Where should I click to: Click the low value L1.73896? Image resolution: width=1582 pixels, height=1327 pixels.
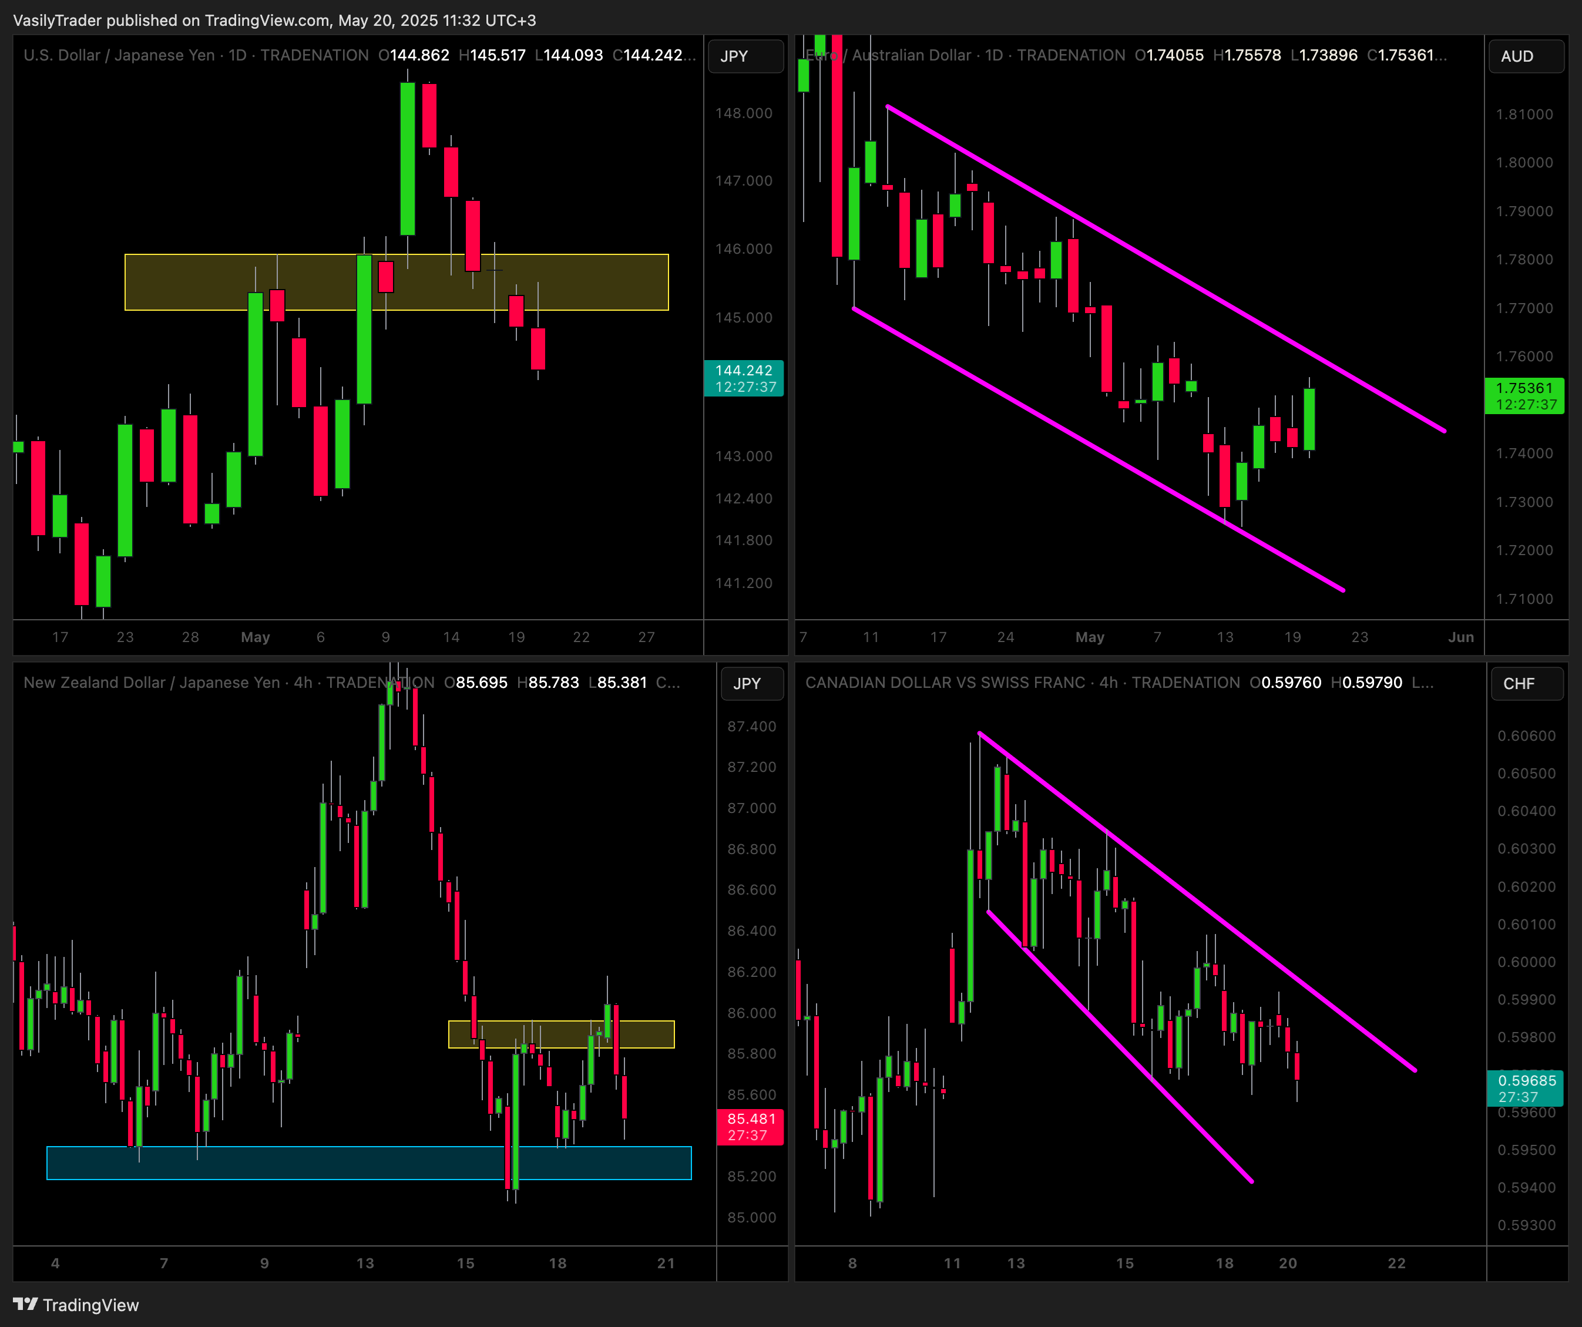click(1324, 55)
